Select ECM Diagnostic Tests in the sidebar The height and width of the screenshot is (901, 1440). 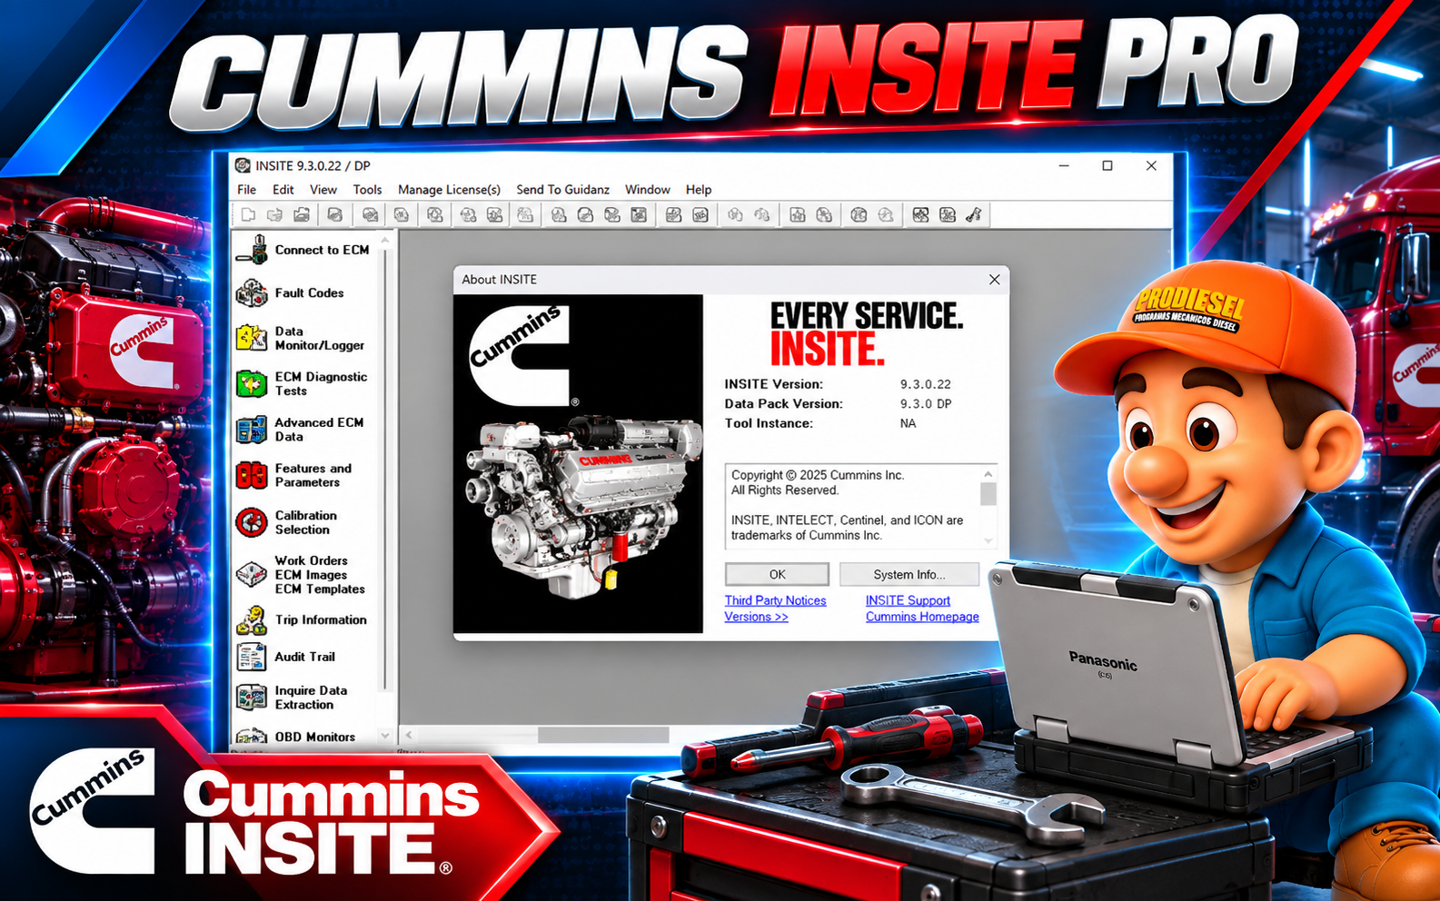pos(302,383)
